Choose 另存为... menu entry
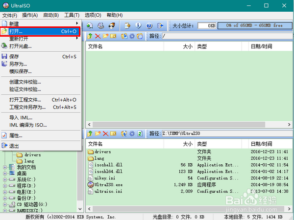The width and height of the screenshot is (294, 220). [41, 64]
